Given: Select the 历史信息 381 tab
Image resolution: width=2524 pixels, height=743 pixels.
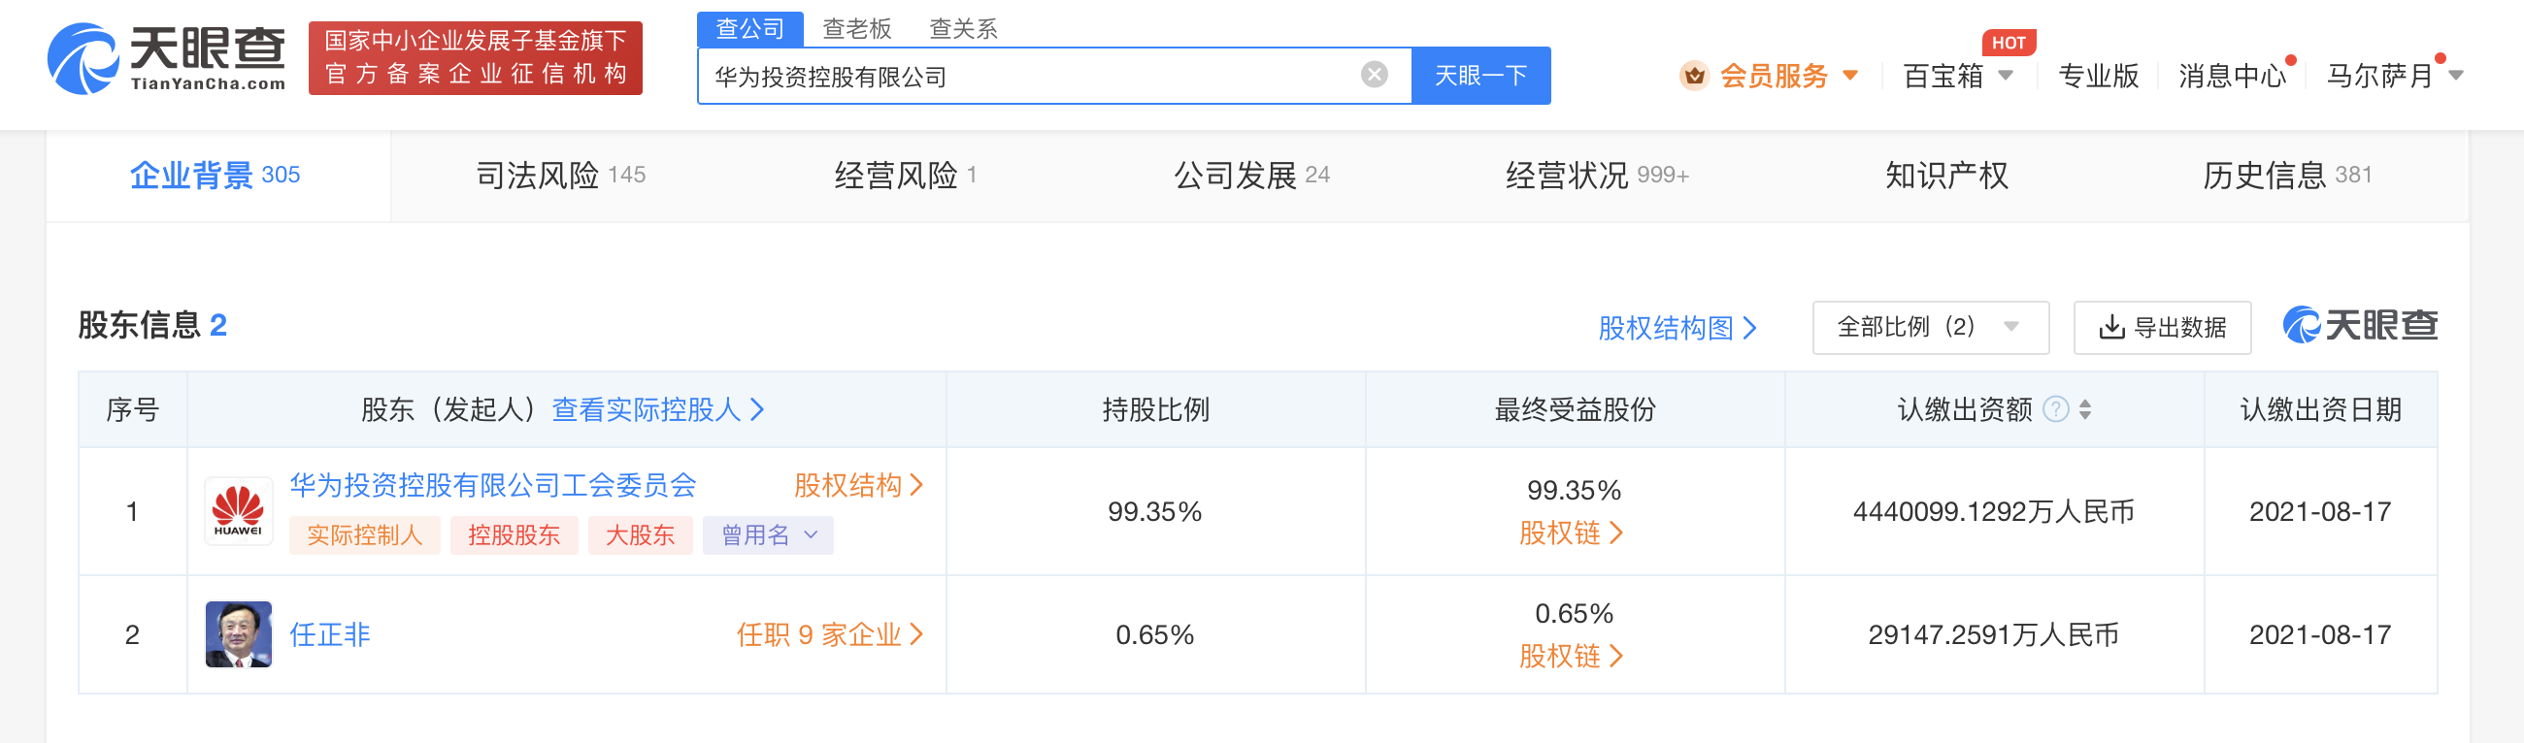Looking at the screenshot, I should [x=2287, y=176].
